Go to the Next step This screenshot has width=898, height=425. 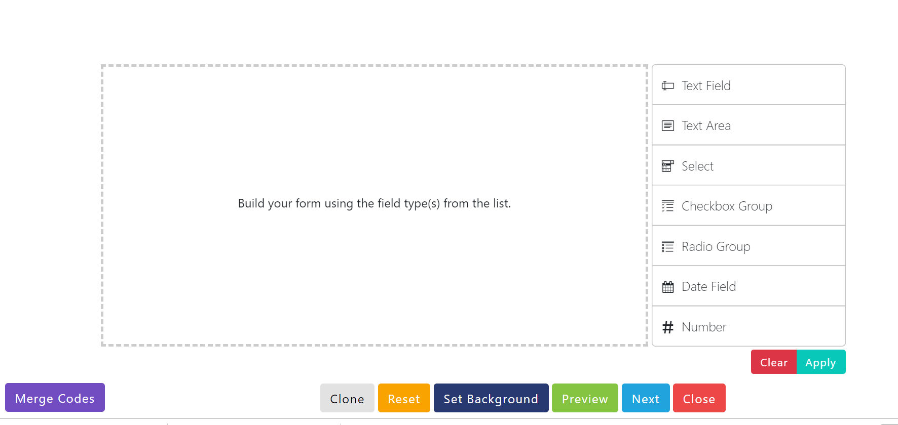(x=646, y=398)
